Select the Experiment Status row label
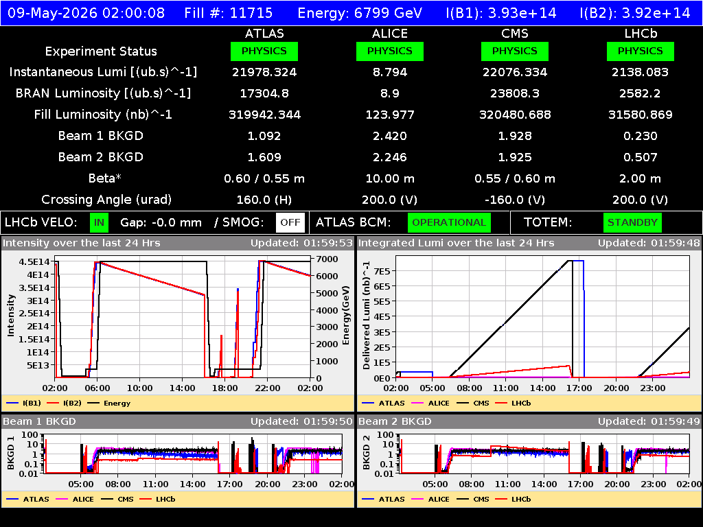The image size is (703, 527). tap(101, 51)
